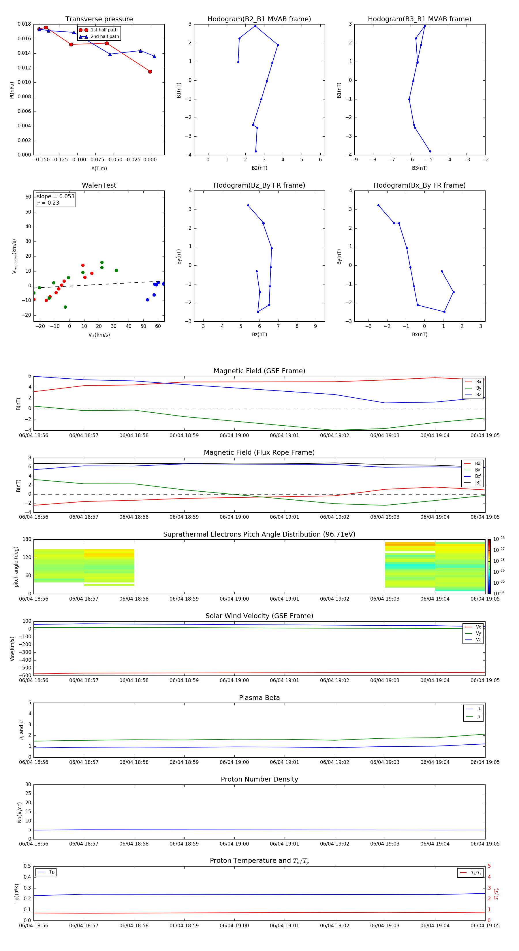
Task: Click the "r = 0.23" annotation
Action: 48,203
